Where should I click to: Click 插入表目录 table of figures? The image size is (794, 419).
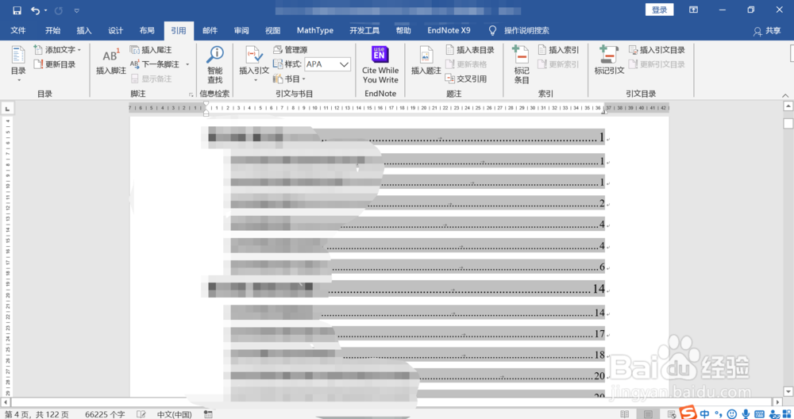[470, 49]
